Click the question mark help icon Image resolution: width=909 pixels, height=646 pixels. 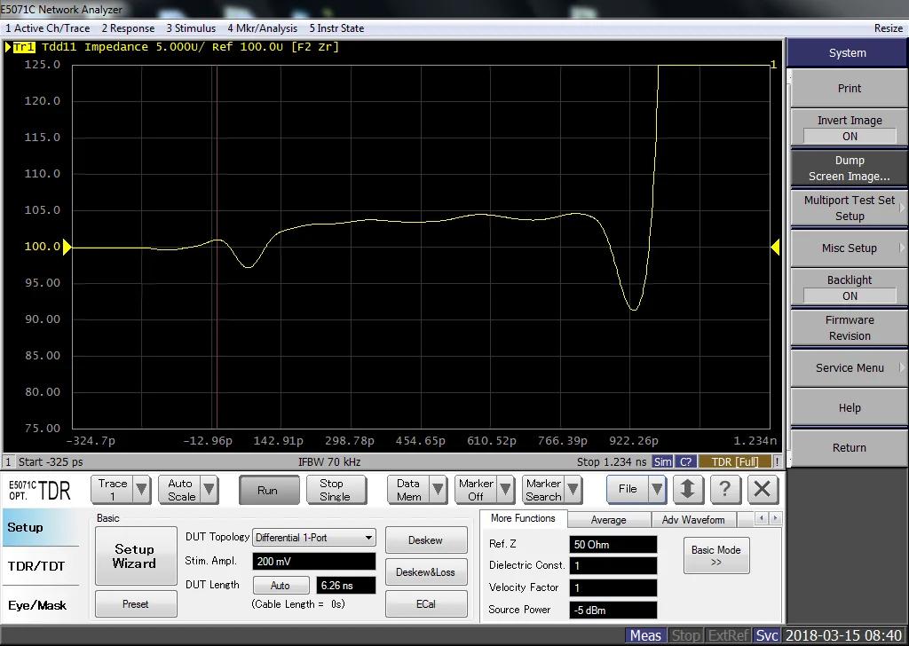(x=724, y=489)
